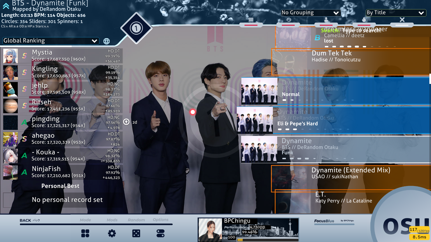
Task: Select Dum Tek Tek by Hadise beatmap
Action: pos(351,62)
